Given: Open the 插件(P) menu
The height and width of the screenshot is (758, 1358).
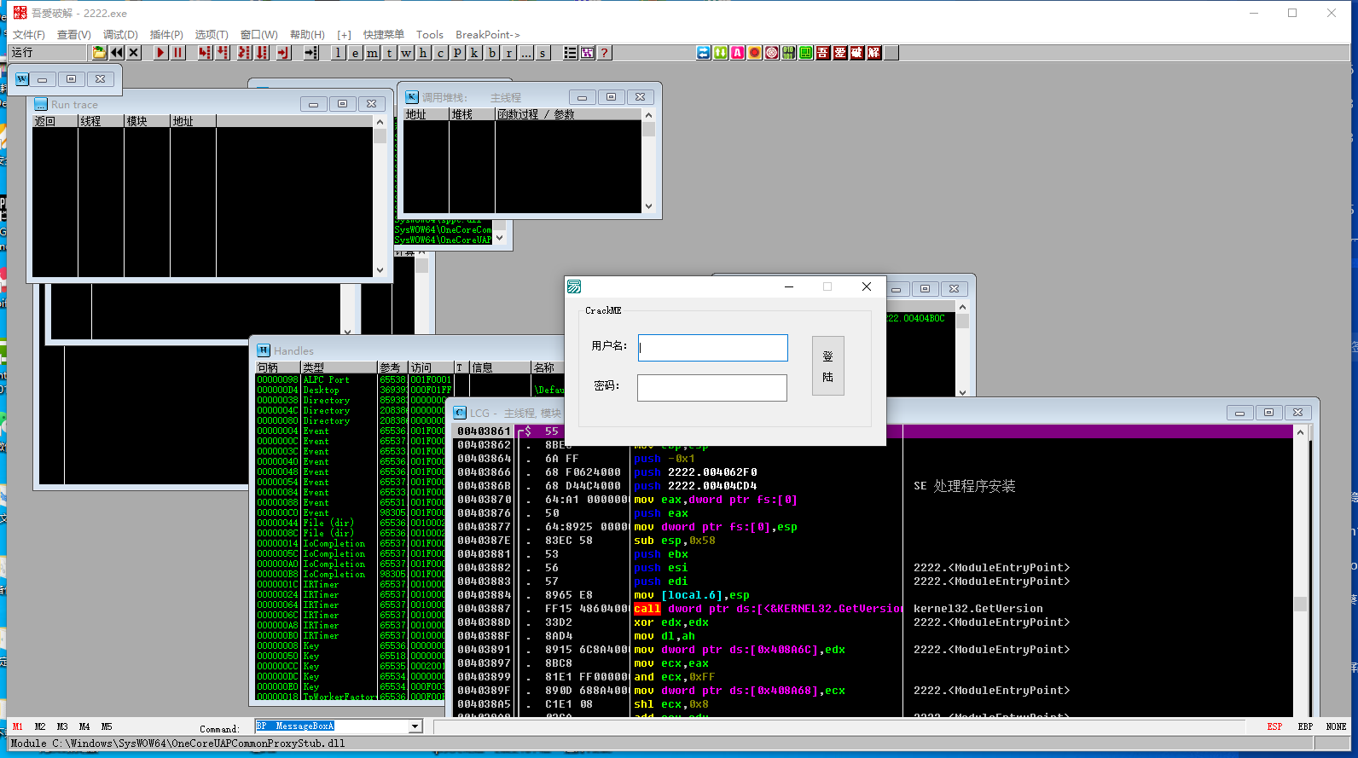Looking at the screenshot, I should click(166, 35).
